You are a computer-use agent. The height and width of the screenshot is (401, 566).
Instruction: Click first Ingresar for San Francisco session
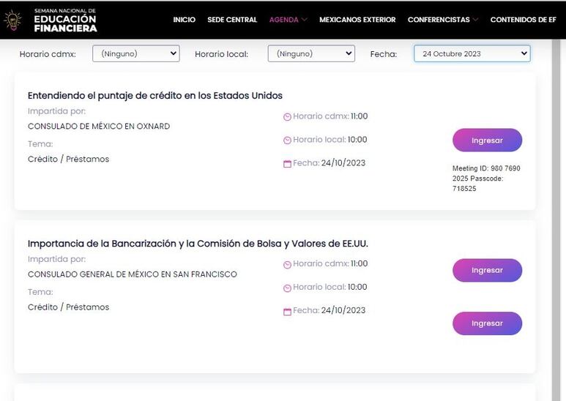488,270
